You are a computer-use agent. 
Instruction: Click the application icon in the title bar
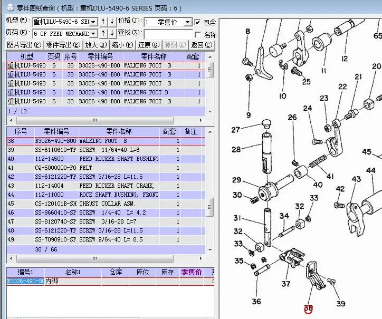pyautogui.click(x=9, y=8)
